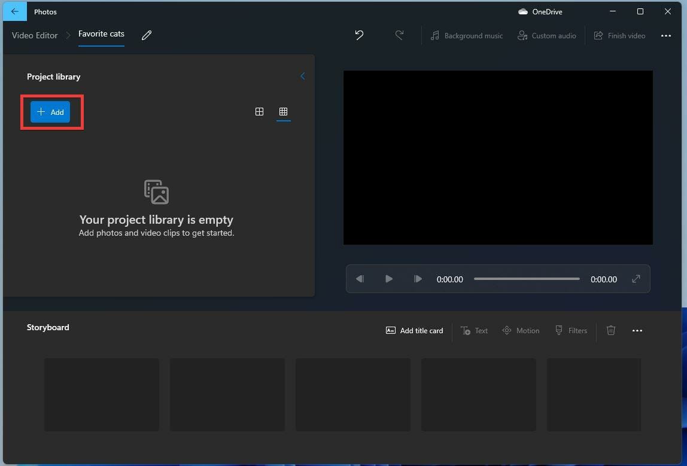Add photos with the Add button
This screenshot has width=687, height=466.
51,112
